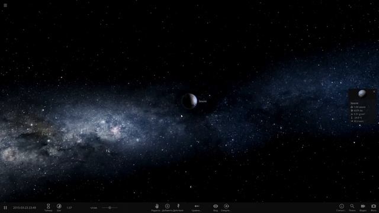Open the View eye settings

pyautogui.click(x=216, y=207)
